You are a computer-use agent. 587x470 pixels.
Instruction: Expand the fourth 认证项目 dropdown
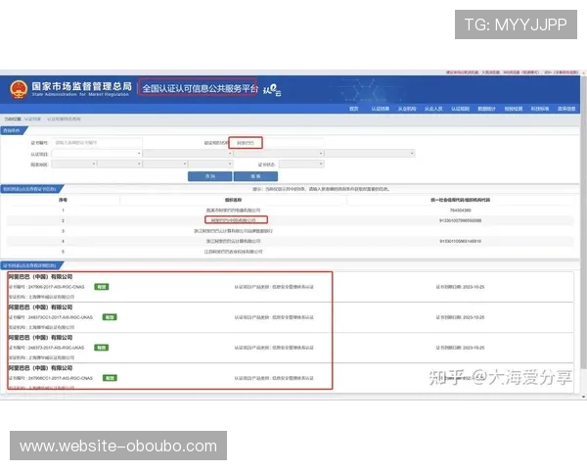tap(370, 154)
